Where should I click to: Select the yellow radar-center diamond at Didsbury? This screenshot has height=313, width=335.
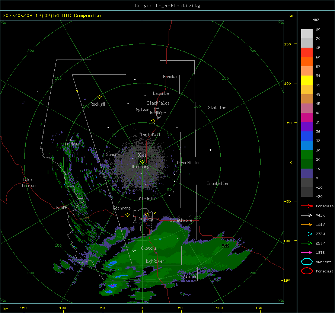coord(142,162)
